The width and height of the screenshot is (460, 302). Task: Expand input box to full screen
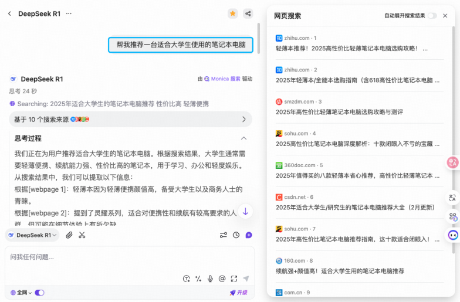(234, 279)
